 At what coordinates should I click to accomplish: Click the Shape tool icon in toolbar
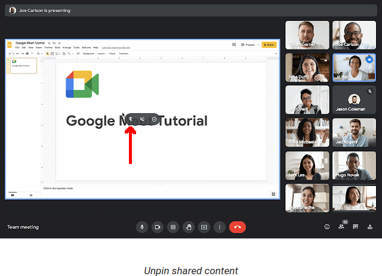(64, 54)
